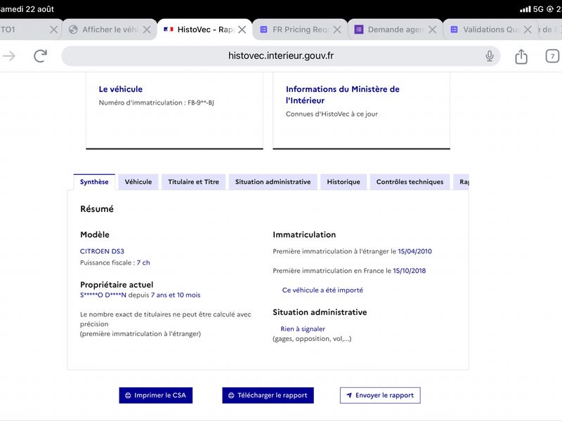The image size is (562, 421).
Task: Close the Afficher le véhicule tab
Action: [147, 29]
